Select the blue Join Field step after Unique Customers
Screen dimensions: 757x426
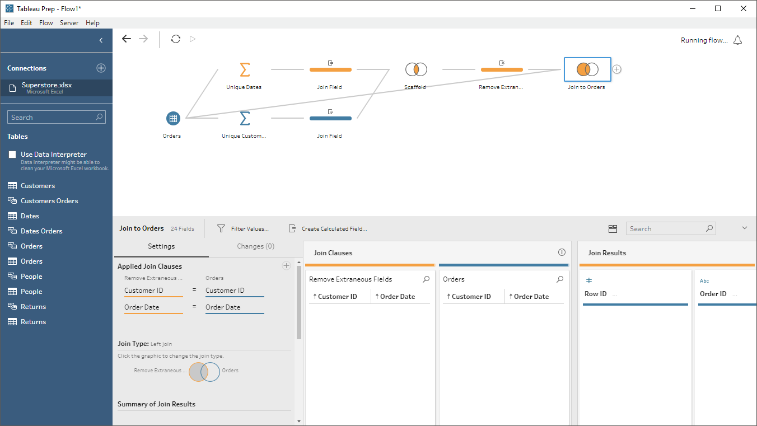[x=330, y=118]
